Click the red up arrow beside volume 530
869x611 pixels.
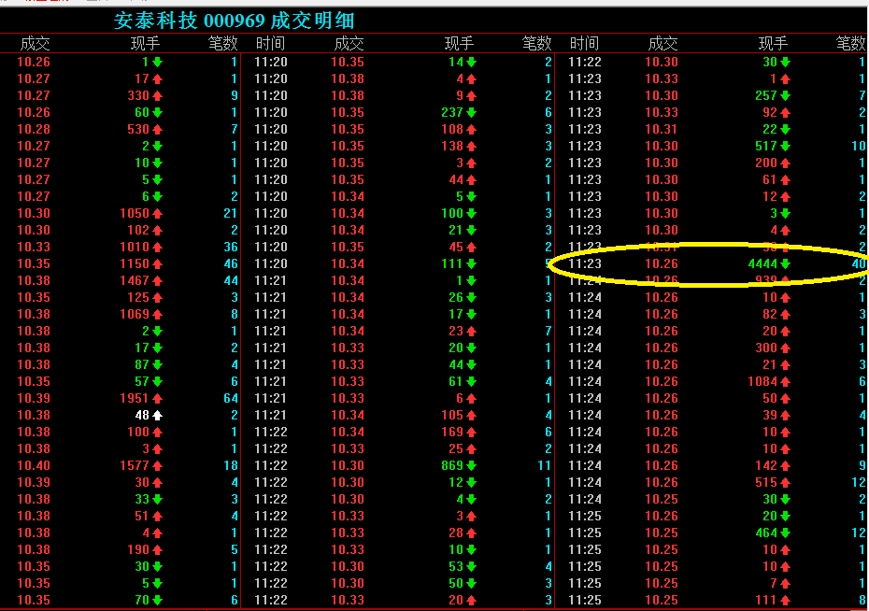click(157, 130)
